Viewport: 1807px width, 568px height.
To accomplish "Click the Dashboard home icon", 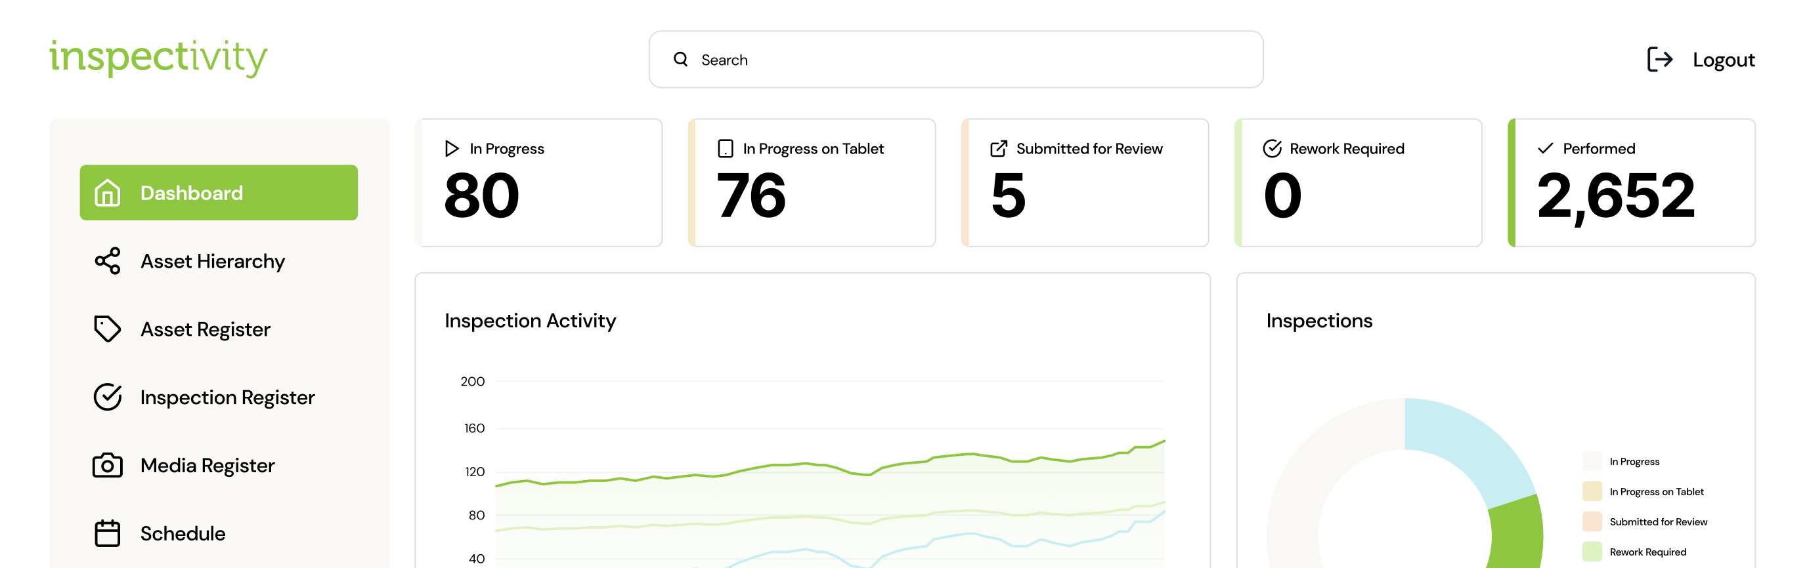I will pyautogui.click(x=107, y=193).
